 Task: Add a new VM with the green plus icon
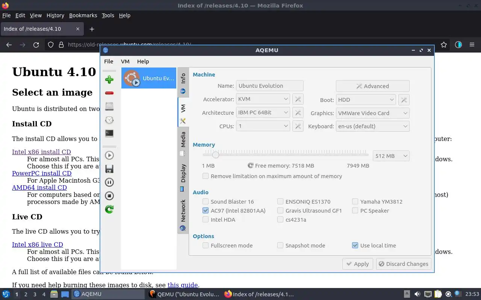click(109, 79)
